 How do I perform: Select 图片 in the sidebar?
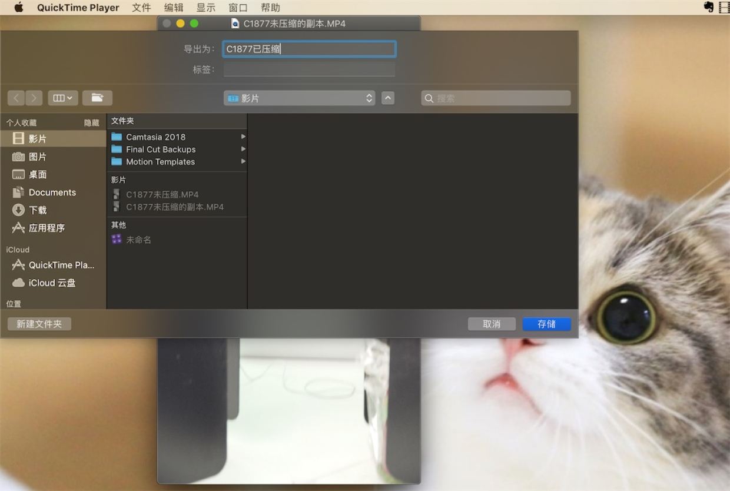click(53, 157)
